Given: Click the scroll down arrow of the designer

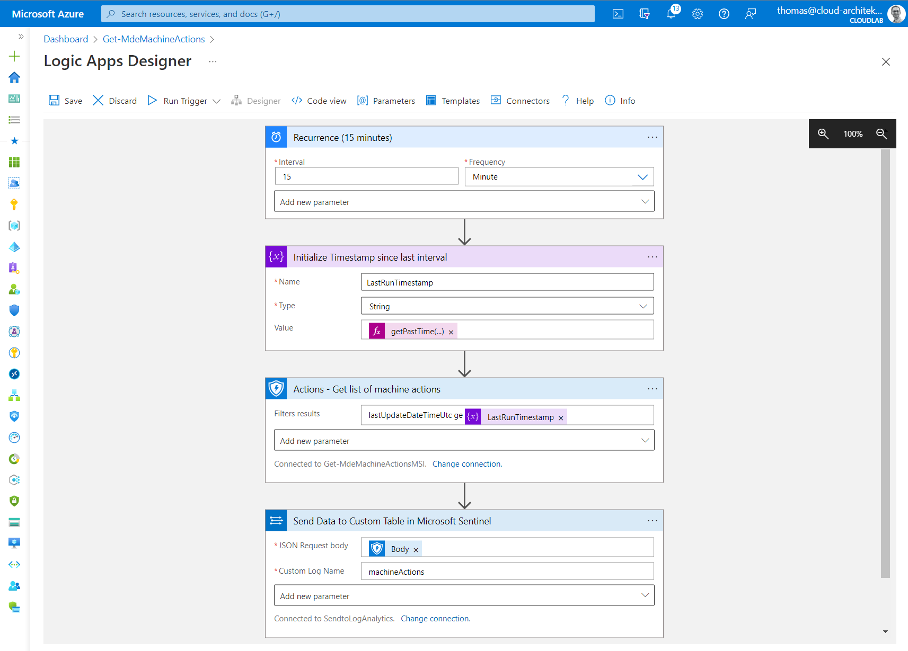Looking at the screenshot, I should tap(885, 631).
